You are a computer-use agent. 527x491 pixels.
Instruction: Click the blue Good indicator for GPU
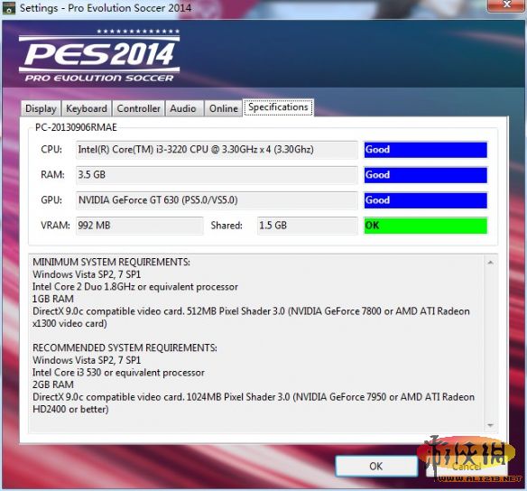tap(426, 200)
